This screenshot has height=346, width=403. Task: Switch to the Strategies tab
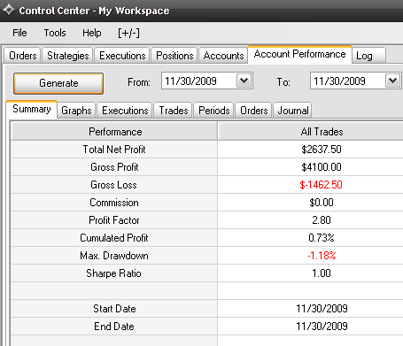tap(68, 56)
